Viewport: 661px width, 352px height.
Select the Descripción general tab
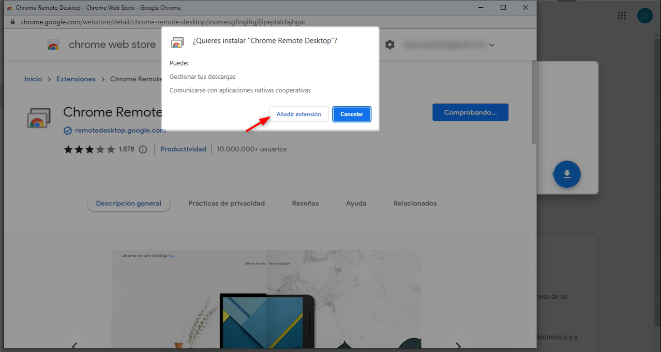pyautogui.click(x=128, y=204)
